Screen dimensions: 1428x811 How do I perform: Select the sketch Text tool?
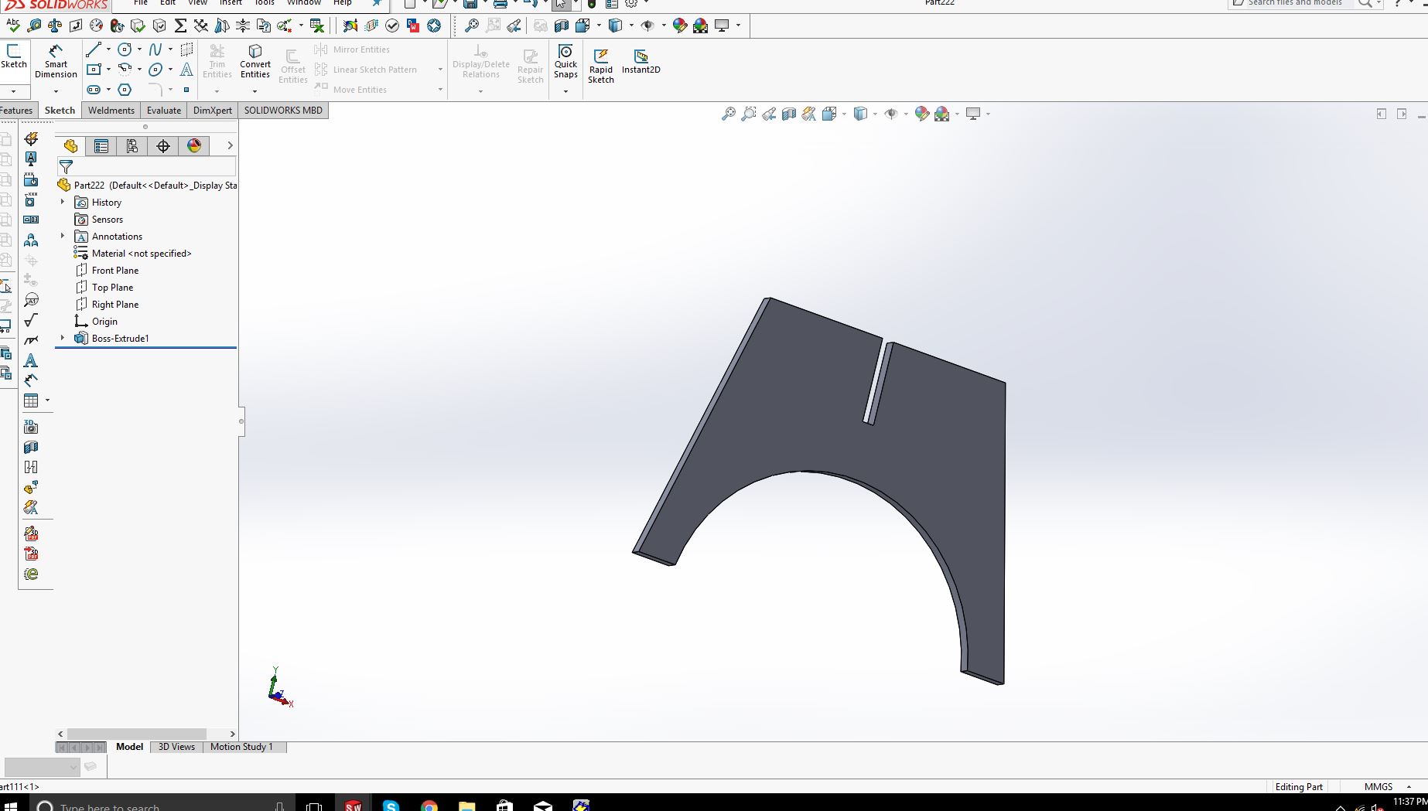click(186, 70)
